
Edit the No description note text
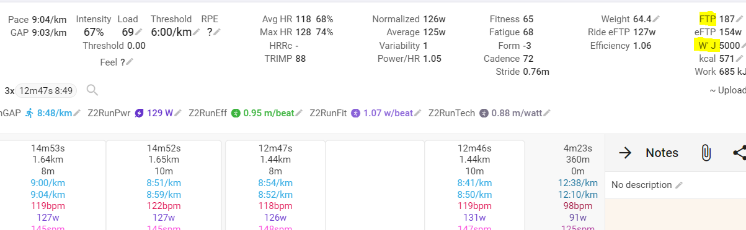pyautogui.click(x=642, y=185)
